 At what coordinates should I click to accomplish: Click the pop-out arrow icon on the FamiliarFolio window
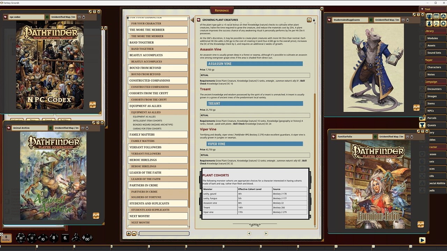418,131
